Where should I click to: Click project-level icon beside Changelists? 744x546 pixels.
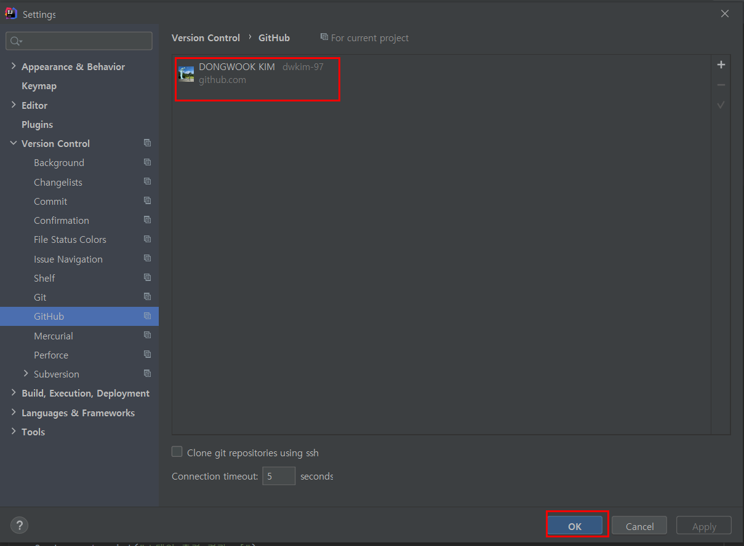coord(147,181)
